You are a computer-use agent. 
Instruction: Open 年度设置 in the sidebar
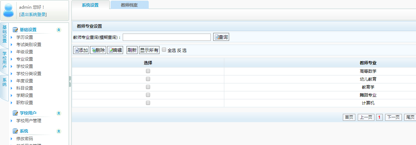point(25,81)
